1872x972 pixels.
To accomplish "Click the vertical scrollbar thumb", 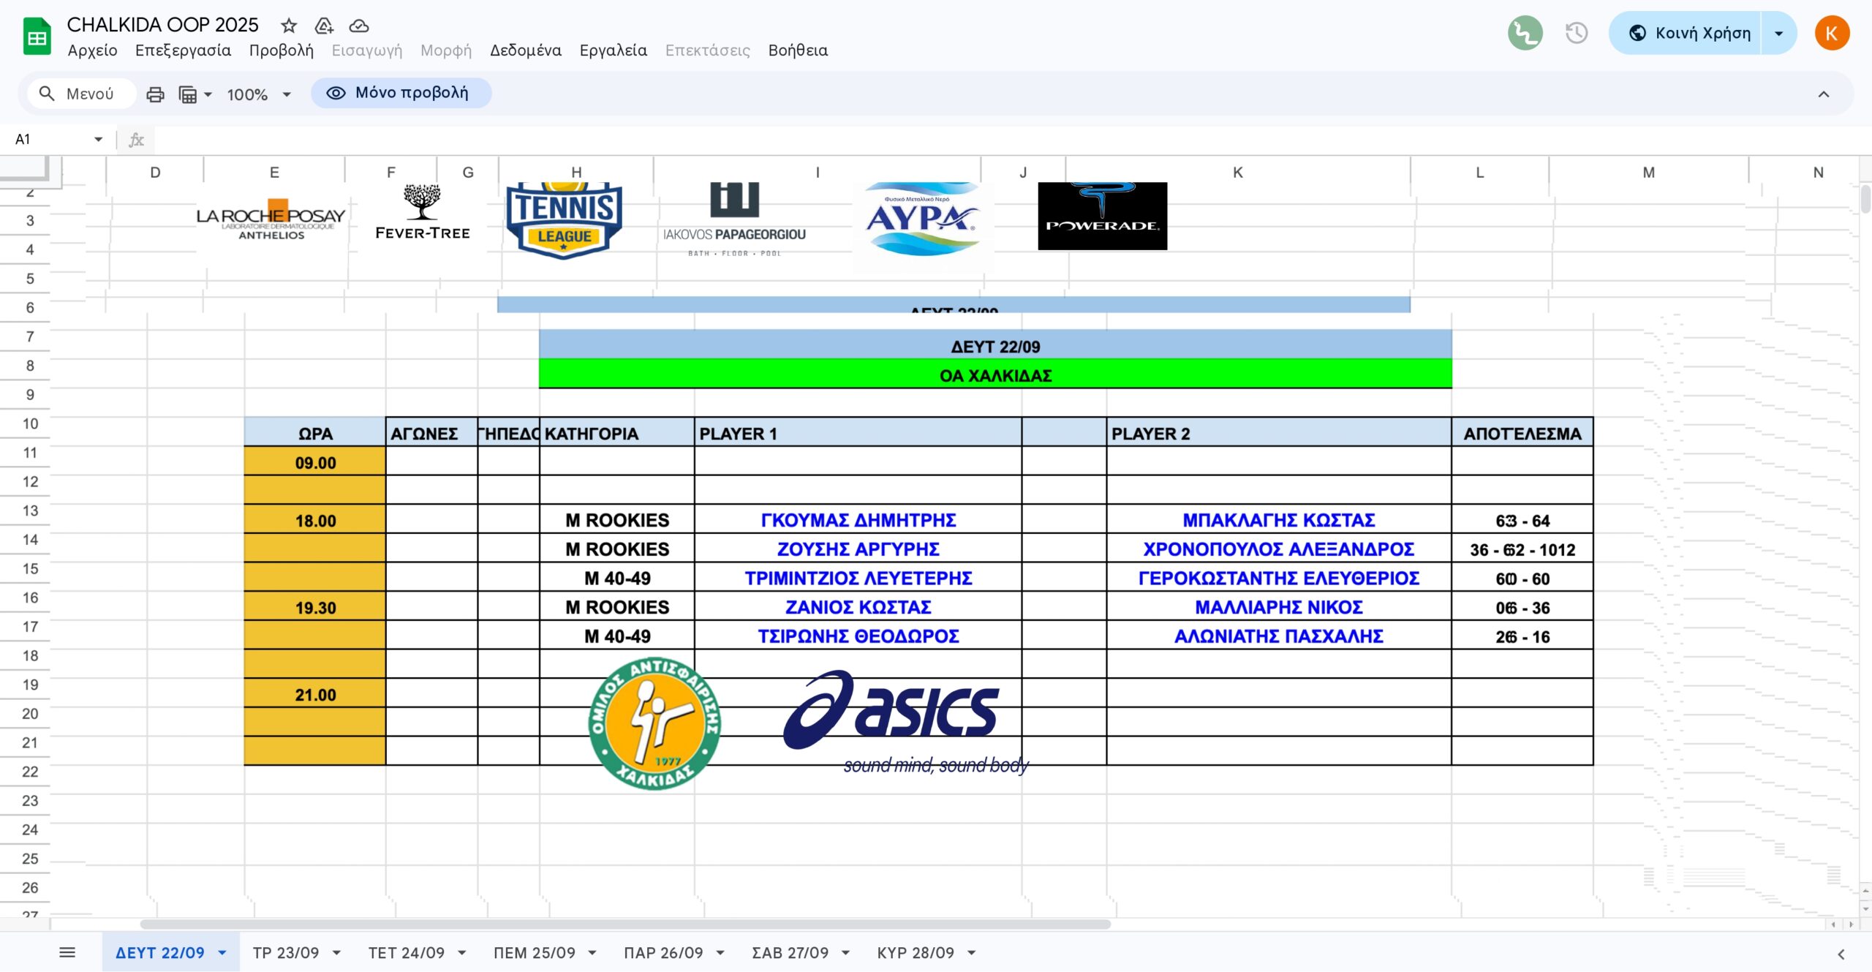I will (x=1865, y=199).
